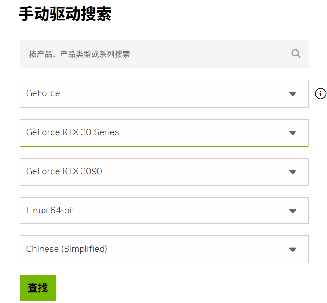Click the arrow on Linux 64-bit dropdown

pos(293,211)
